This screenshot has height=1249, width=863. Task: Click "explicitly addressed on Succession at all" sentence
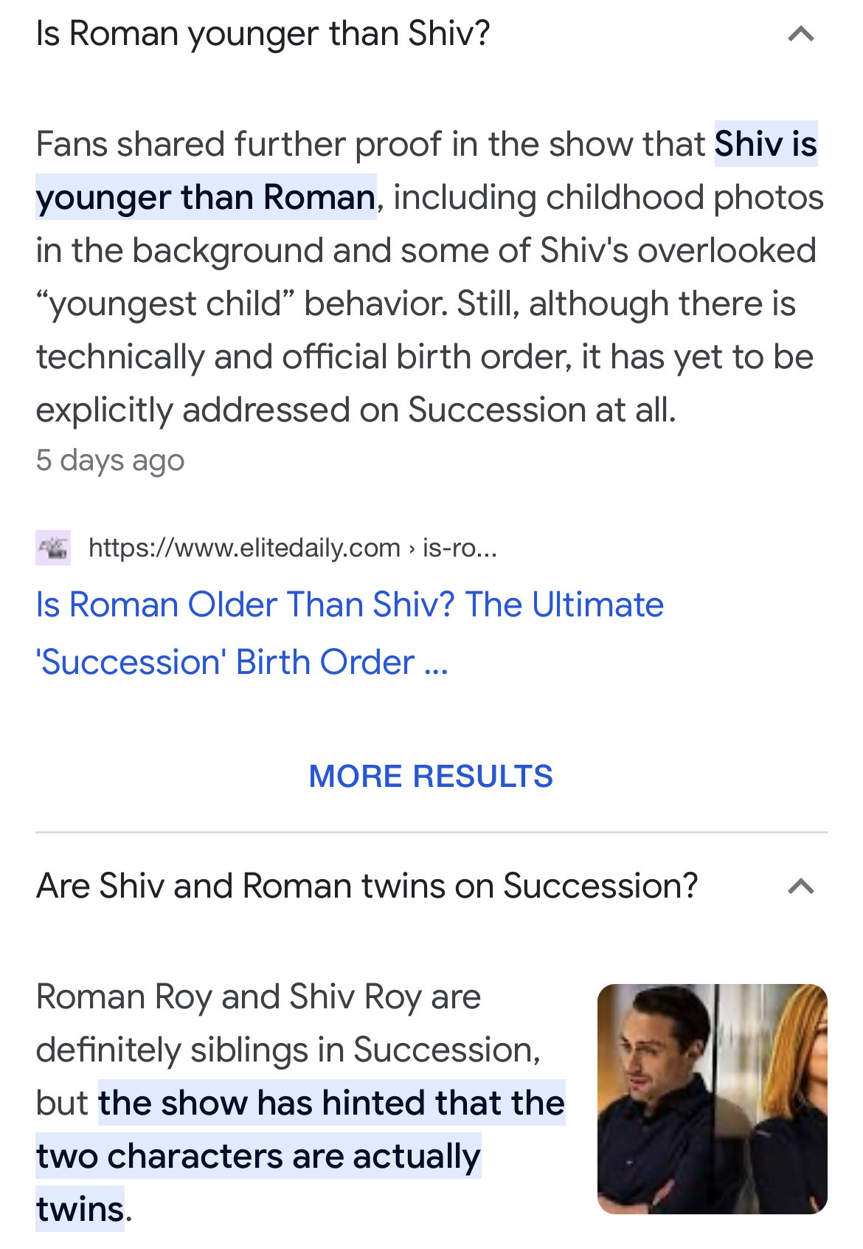click(356, 410)
